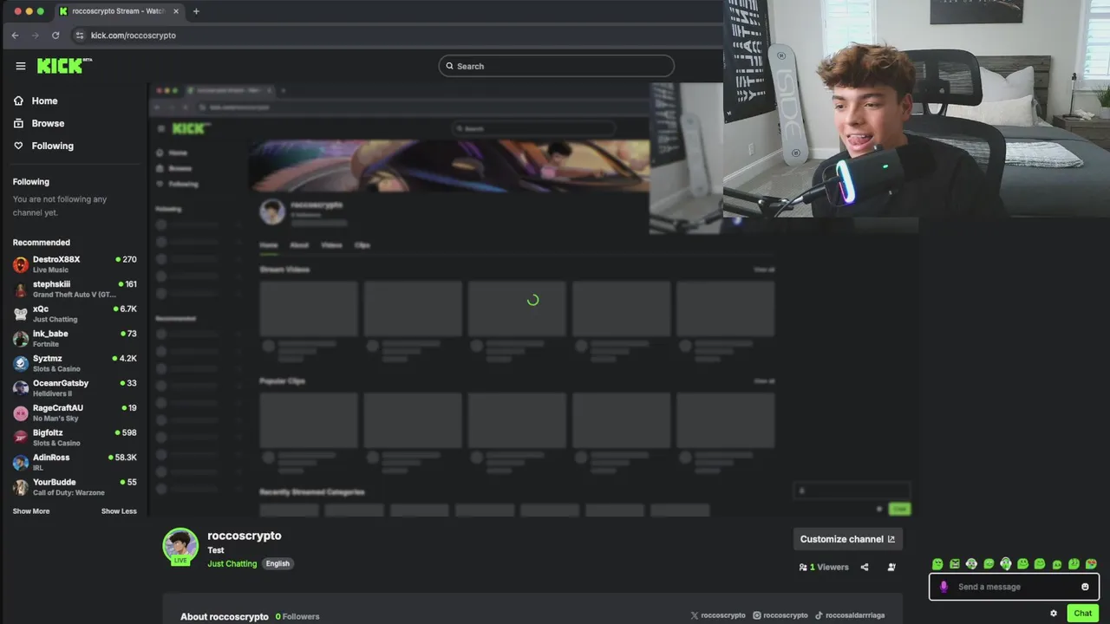Click the Kick search field

click(556, 66)
